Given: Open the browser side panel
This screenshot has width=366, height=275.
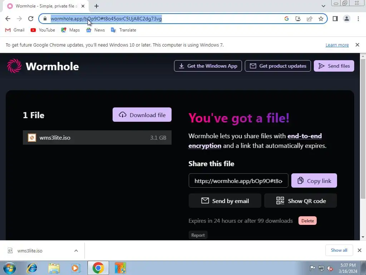Looking at the screenshot, I should click(x=335, y=19).
